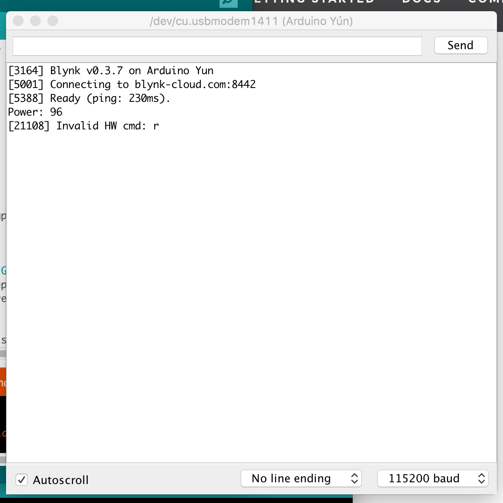Click the Ready ping 230ms line

point(89,98)
